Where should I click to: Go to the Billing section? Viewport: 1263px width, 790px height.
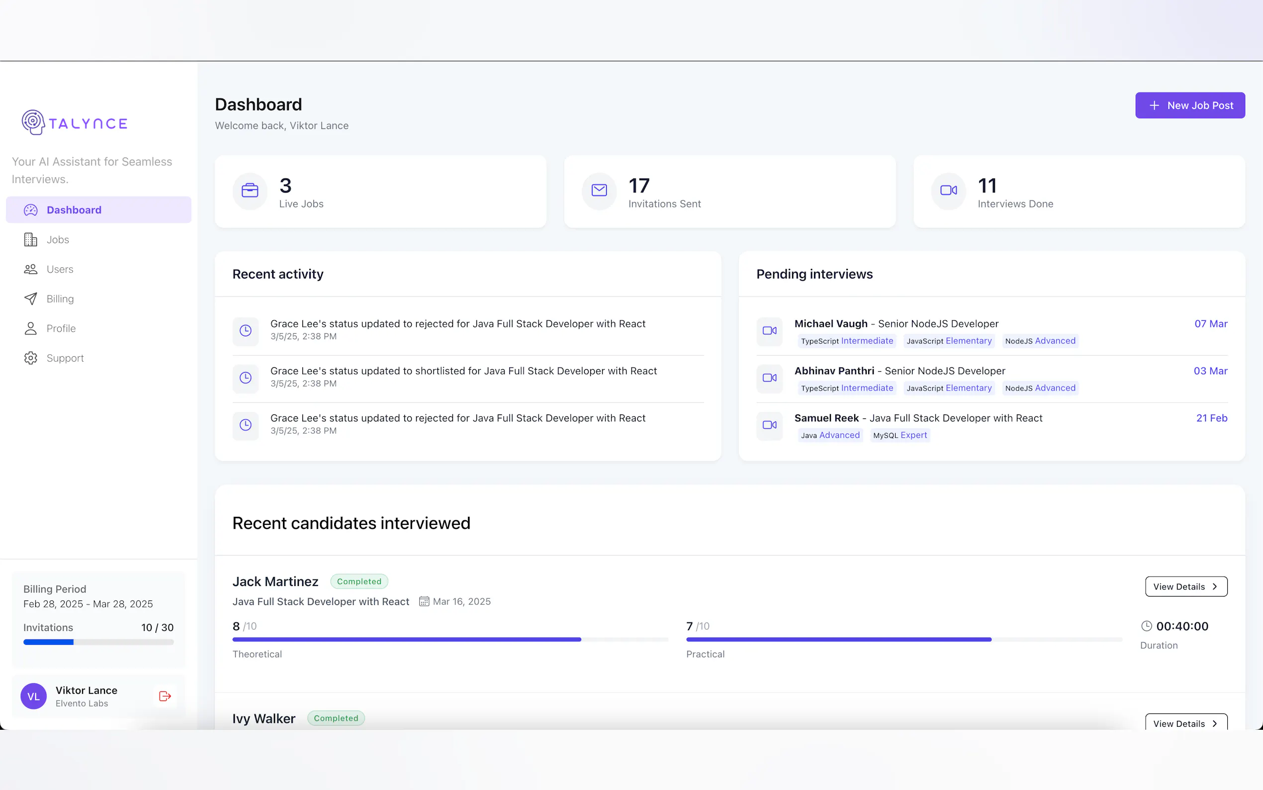point(60,299)
